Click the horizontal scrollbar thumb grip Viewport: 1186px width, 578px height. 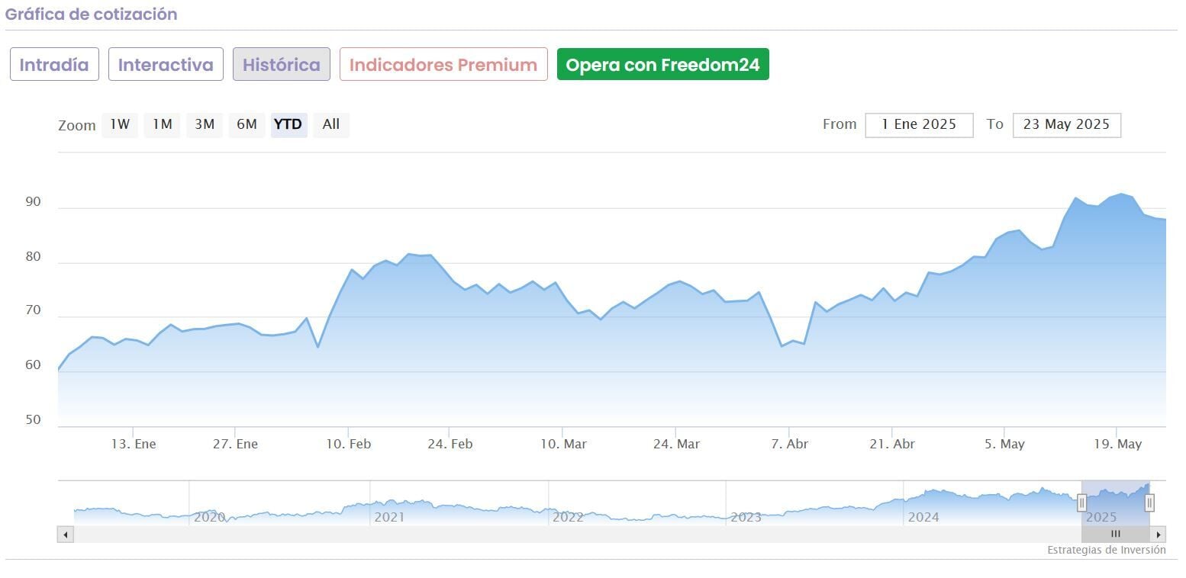click(1115, 535)
